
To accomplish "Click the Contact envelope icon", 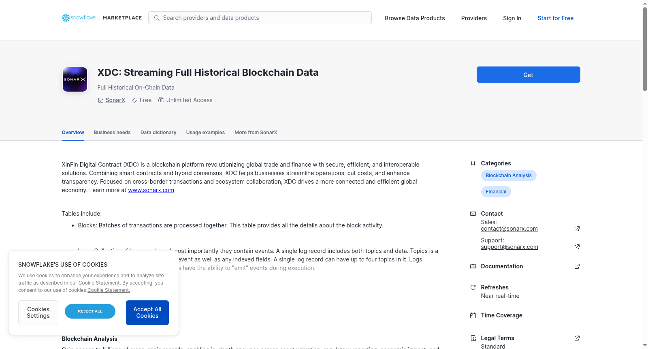I will click(473, 214).
